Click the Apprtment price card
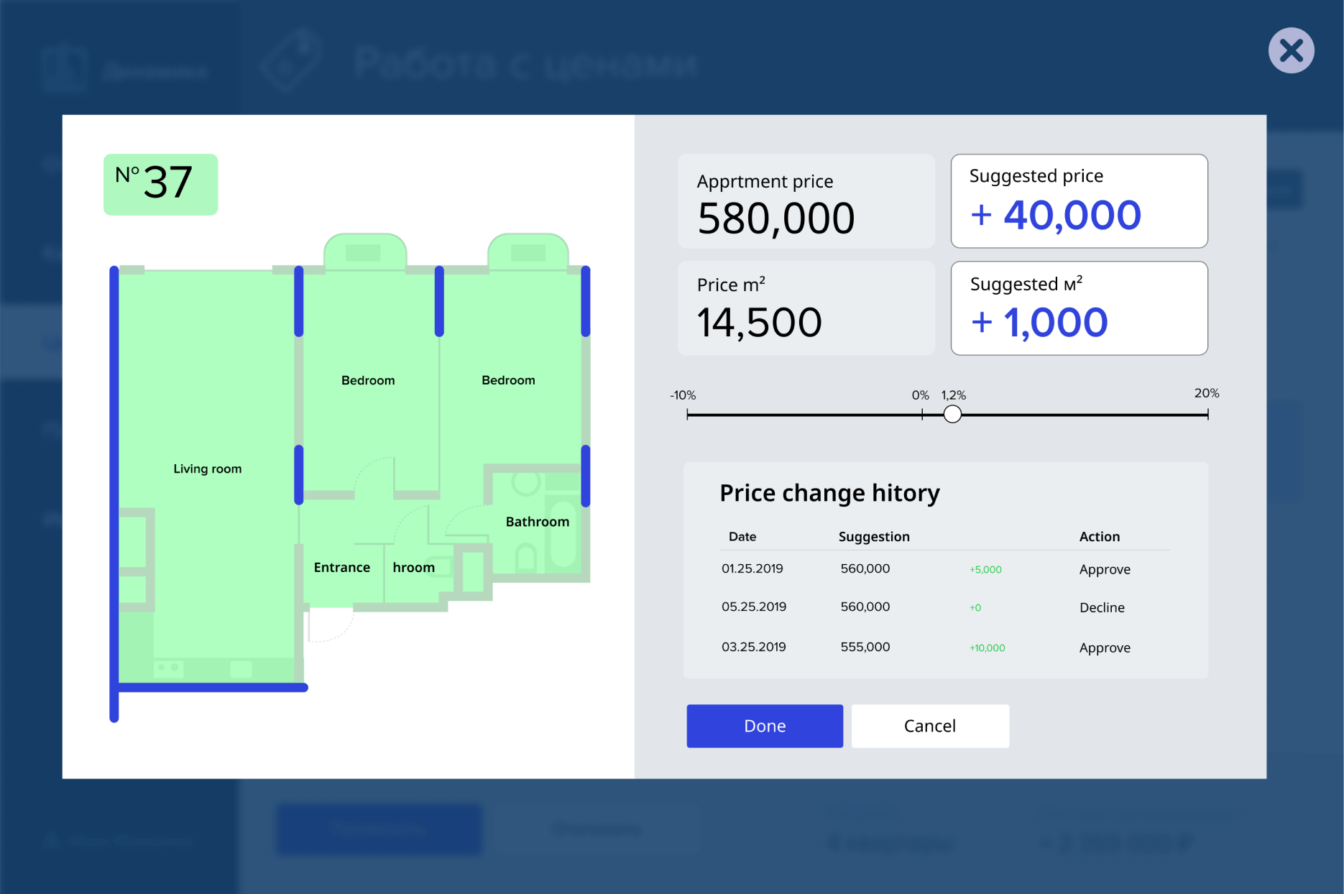Viewport: 1344px width, 894px height. coord(806,201)
